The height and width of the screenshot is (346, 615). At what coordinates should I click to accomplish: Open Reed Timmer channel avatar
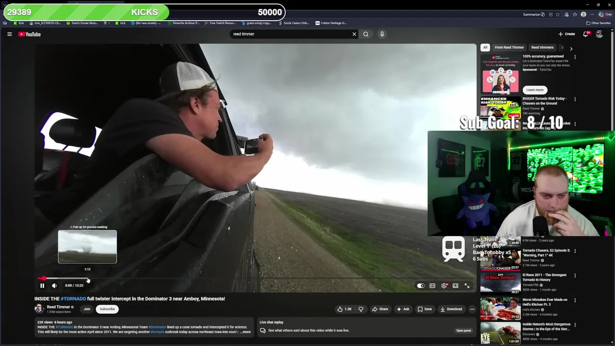(39, 309)
